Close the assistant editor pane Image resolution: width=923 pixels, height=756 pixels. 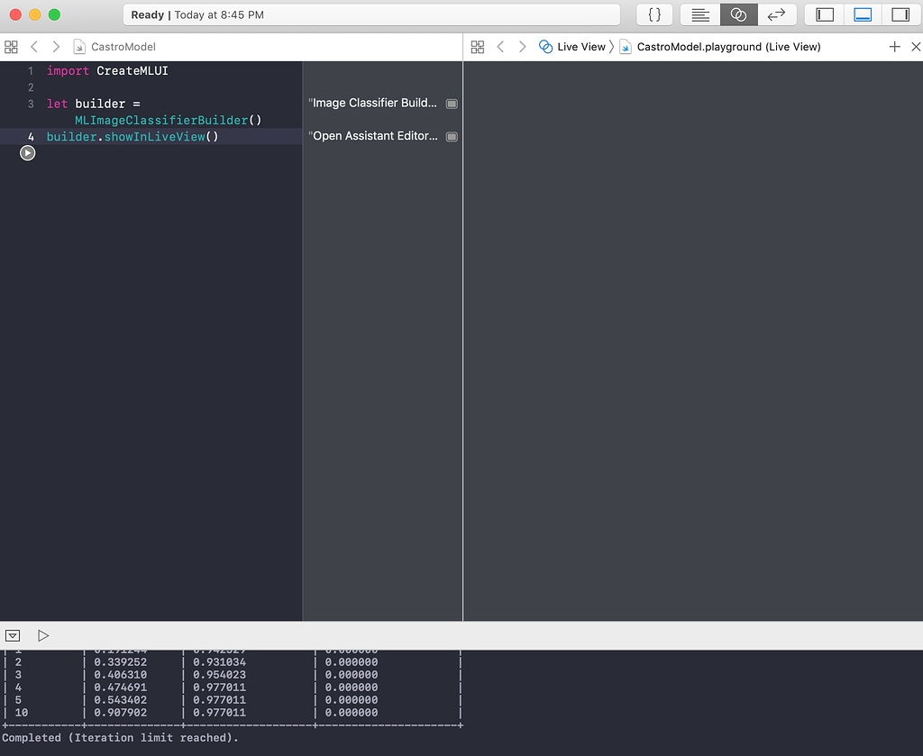tap(916, 47)
